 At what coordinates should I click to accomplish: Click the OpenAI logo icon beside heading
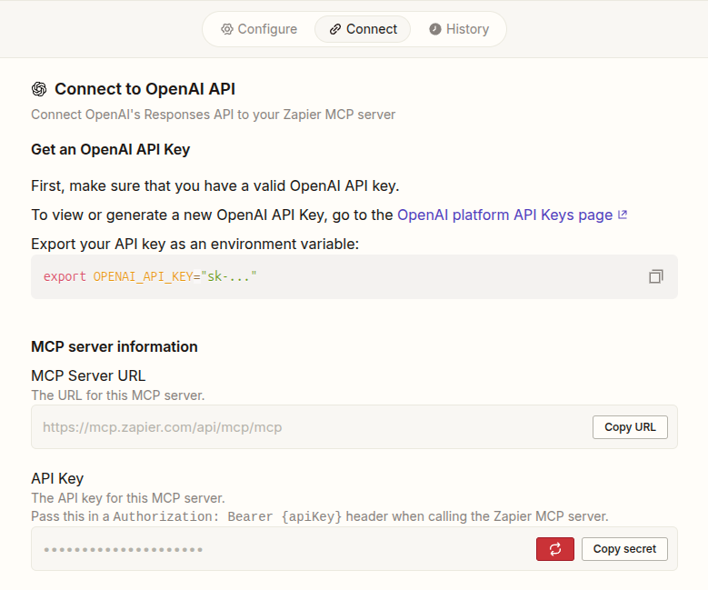tap(39, 89)
